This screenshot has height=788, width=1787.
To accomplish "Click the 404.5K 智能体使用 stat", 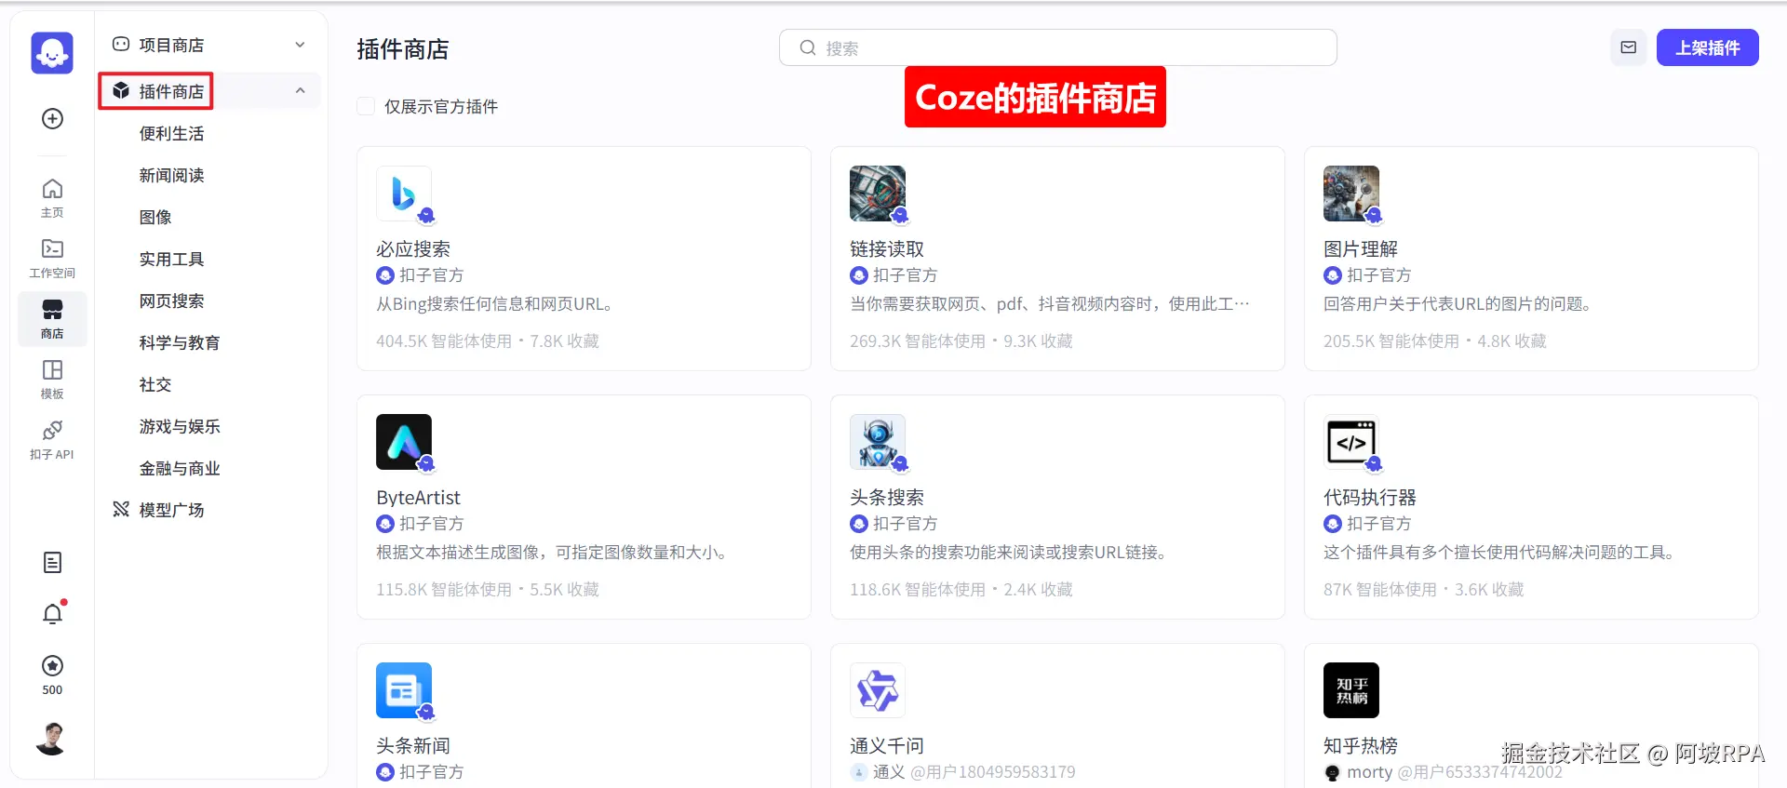I will (444, 341).
